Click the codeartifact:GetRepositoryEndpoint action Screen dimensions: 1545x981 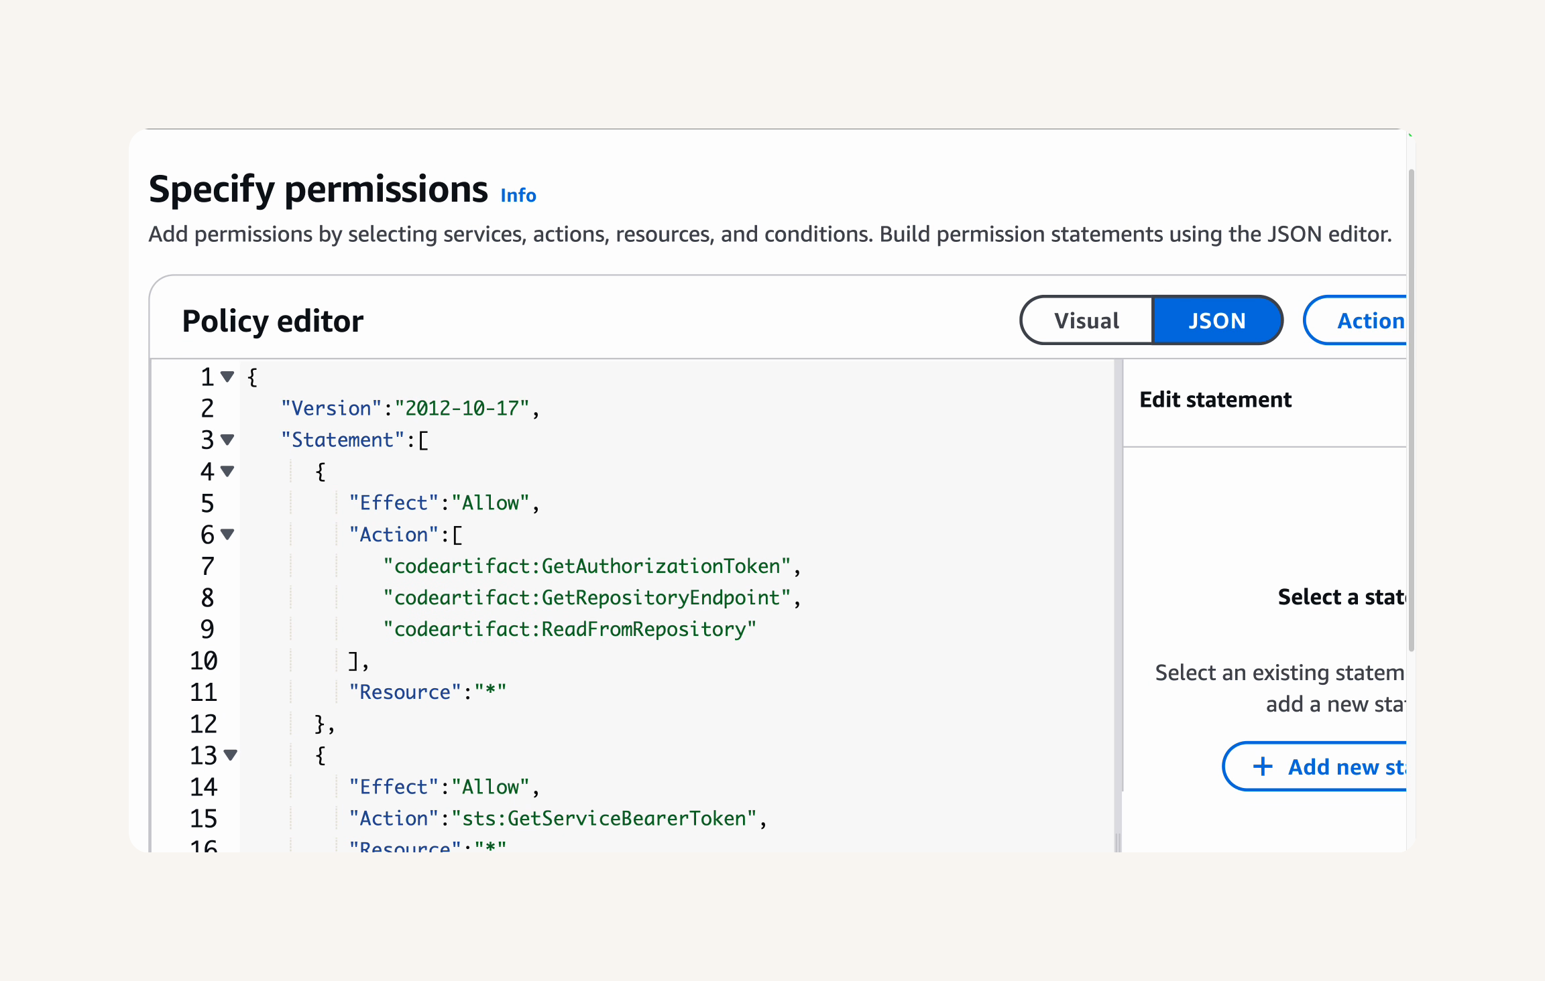(x=592, y=597)
